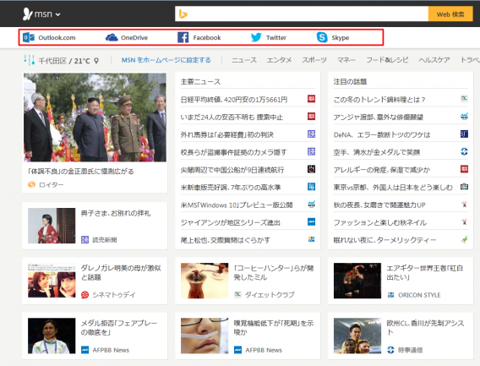
Task: Open the coffee mill article thumbnail
Action: point(205,281)
